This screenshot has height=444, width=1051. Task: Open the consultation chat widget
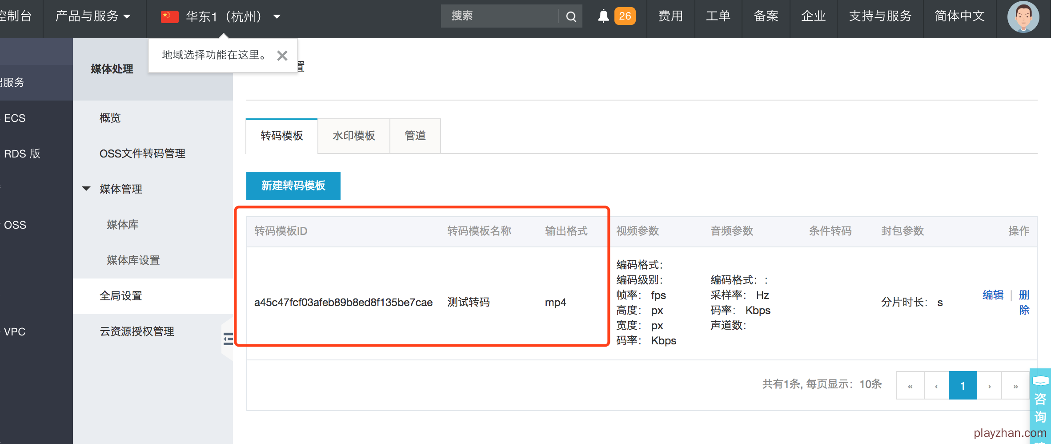point(1040,400)
